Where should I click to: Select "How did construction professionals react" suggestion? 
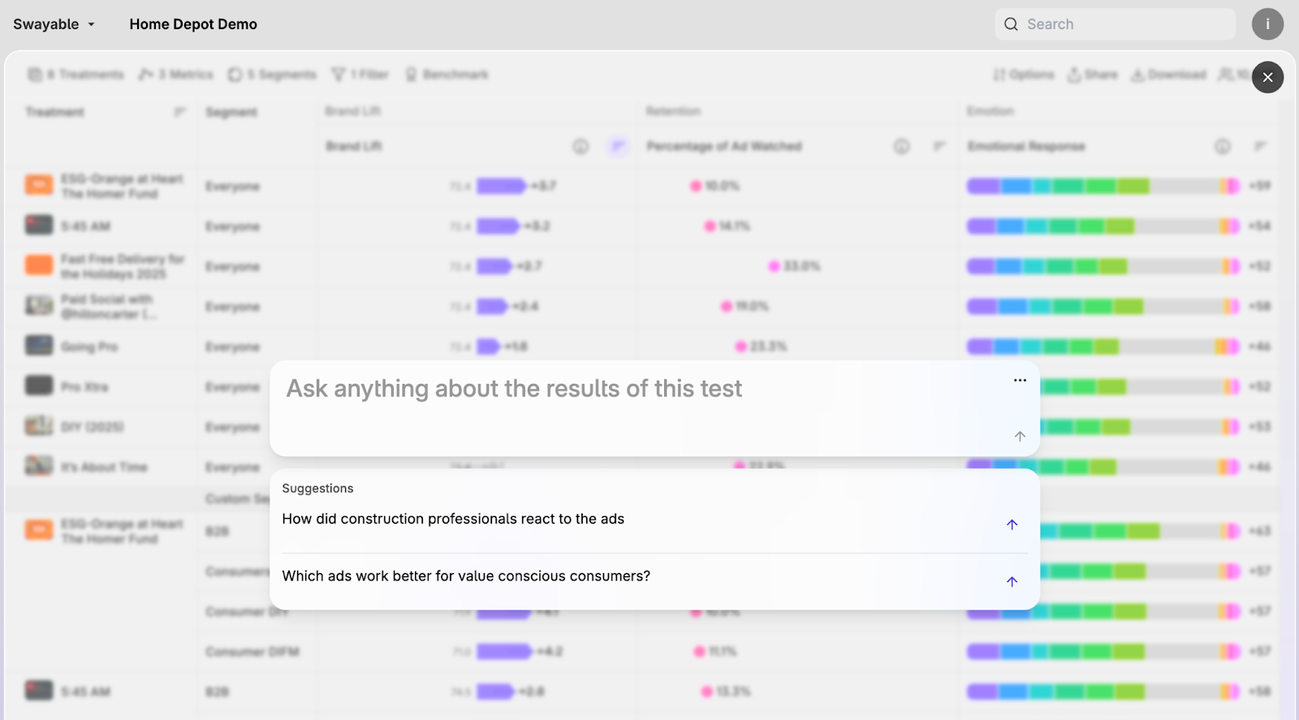coord(453,520)
